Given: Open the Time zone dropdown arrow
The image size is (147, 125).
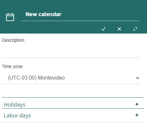Looking at the screenshot, I should tap(137, 78).
